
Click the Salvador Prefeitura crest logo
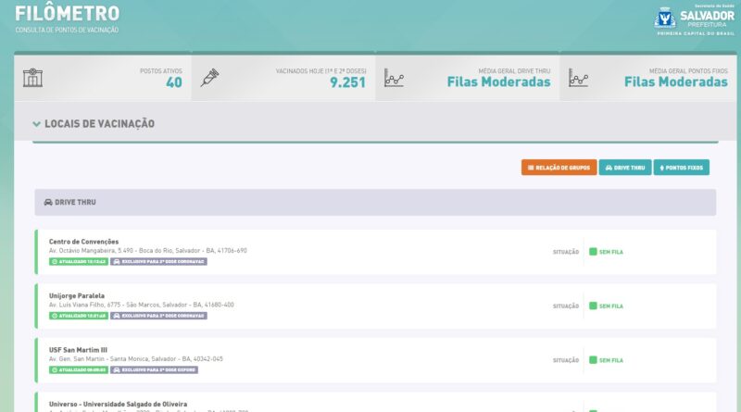coord(664,18)
